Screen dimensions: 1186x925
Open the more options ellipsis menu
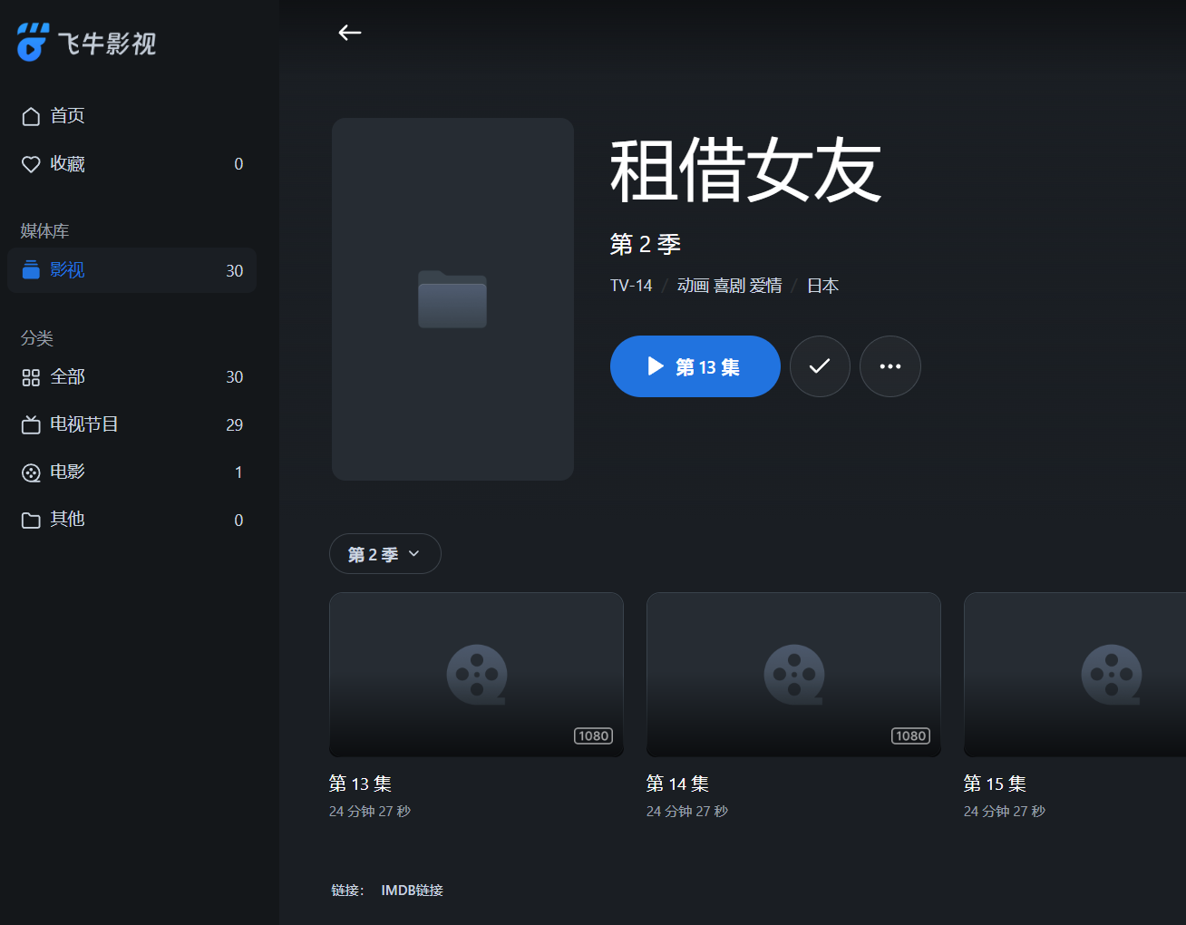[890, 366]
